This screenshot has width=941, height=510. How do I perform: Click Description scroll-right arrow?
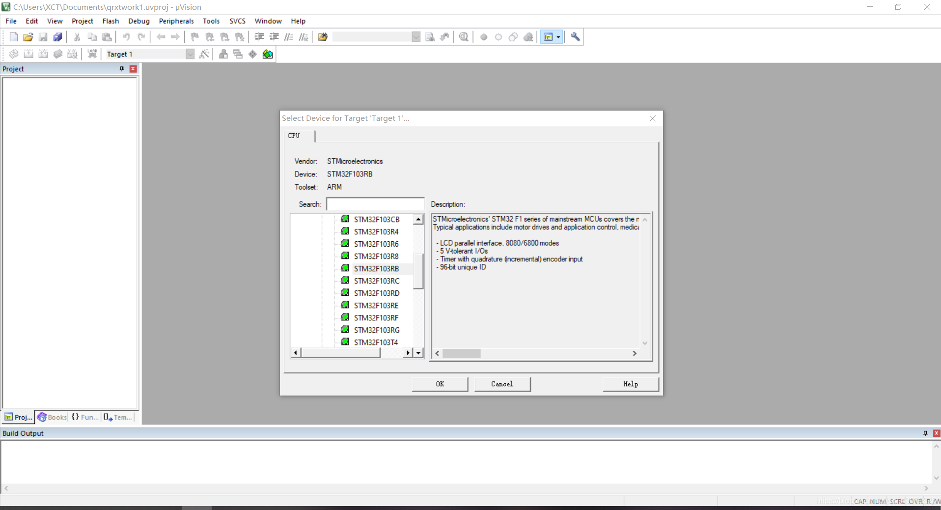(635, 353)
